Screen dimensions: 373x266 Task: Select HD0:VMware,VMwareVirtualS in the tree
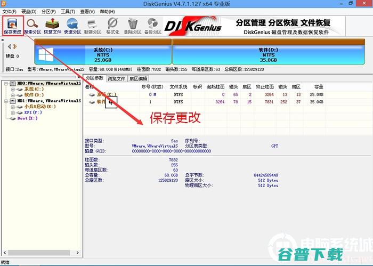tap(49, 83)
